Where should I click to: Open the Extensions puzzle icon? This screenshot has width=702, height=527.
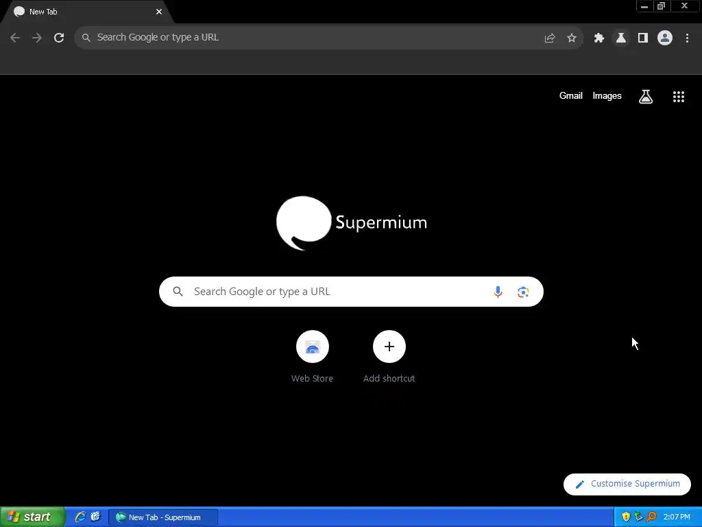coord(599,38)
